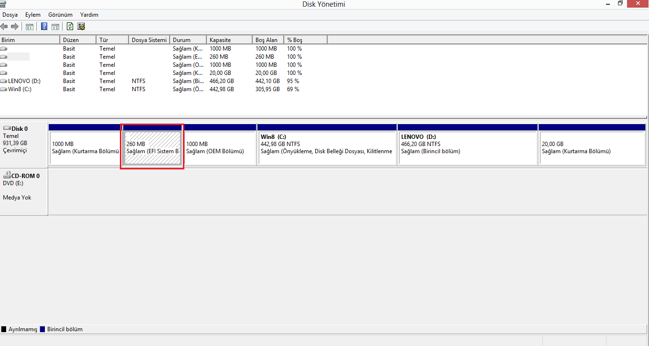The height and width of the screenshot is (346, 649).
Task: Select the Win8 (C:) drive icon in list
Action: (4, 89)
